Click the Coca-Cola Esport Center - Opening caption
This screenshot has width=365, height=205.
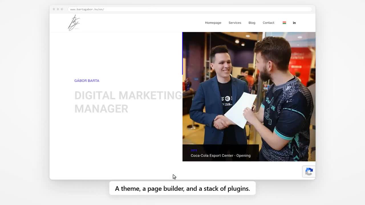point(221,155)
